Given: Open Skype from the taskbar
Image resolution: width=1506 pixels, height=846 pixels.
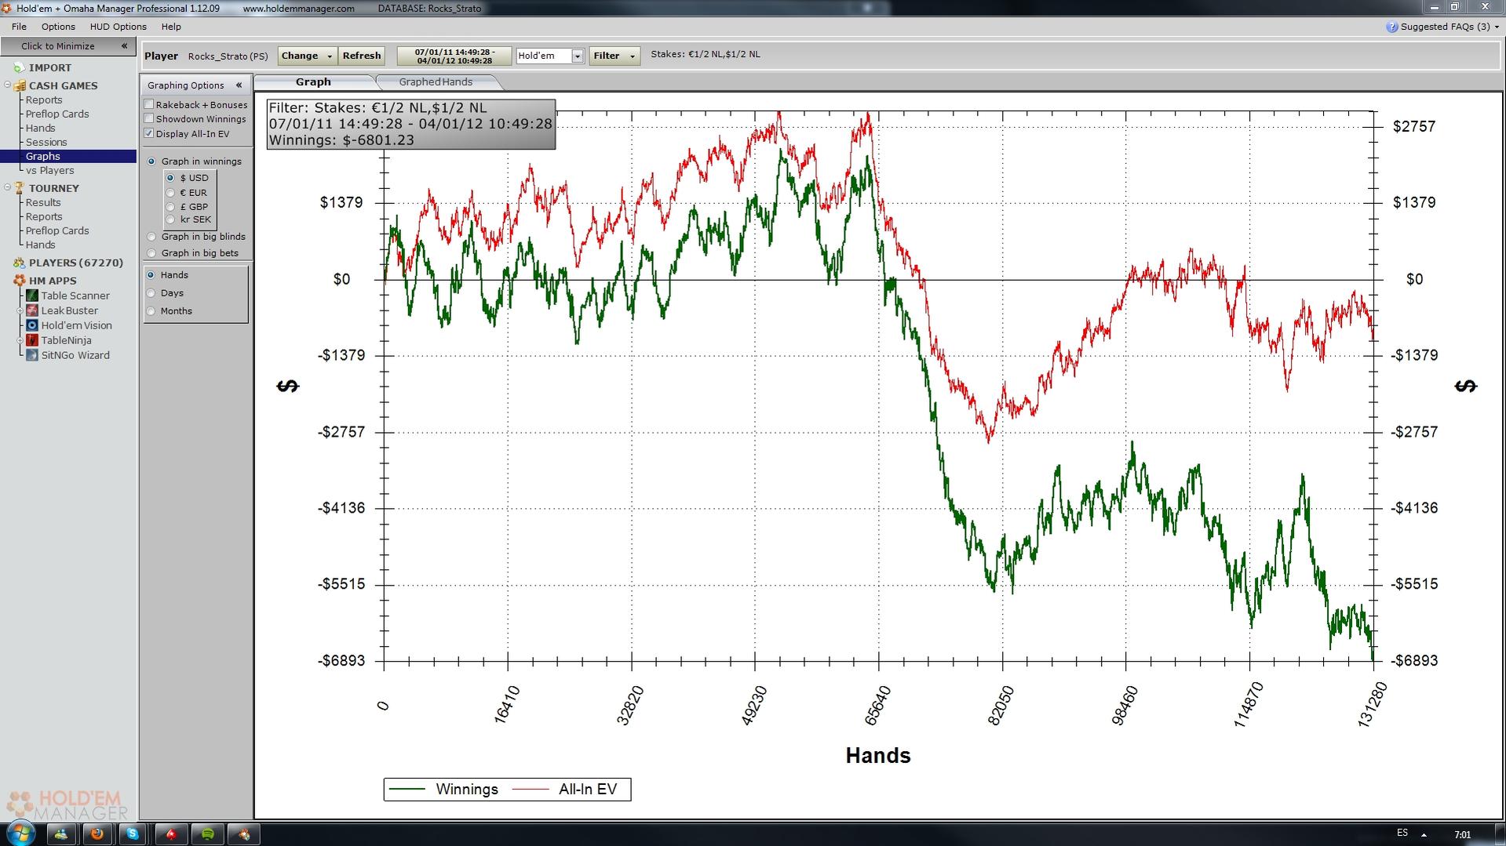Looking at the screenshot, I should [133, 834].
